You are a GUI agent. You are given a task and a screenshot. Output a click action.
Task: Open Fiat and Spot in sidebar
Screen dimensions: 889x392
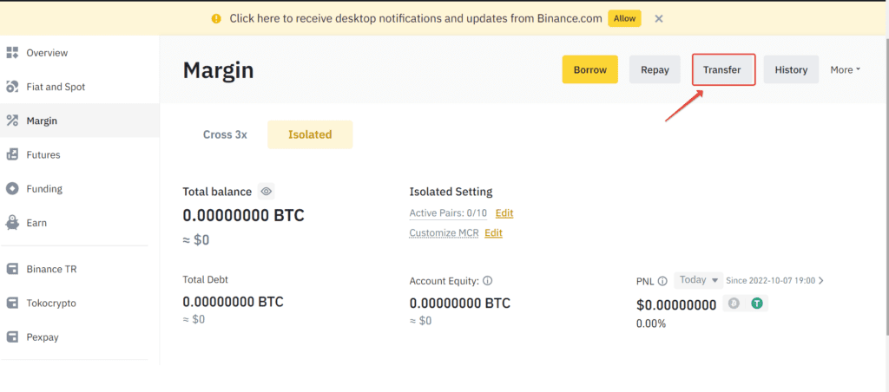pos(79,87)
